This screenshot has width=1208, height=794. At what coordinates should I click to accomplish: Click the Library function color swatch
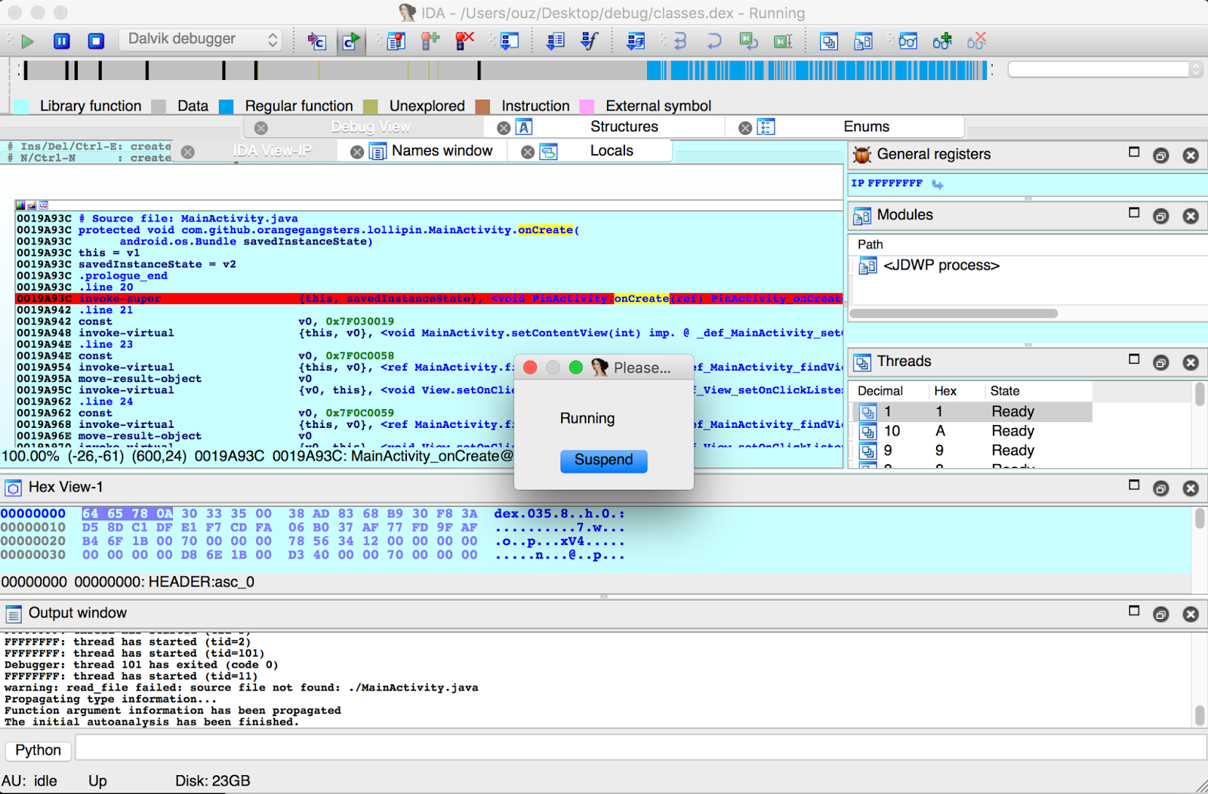[x=21, y=106]
